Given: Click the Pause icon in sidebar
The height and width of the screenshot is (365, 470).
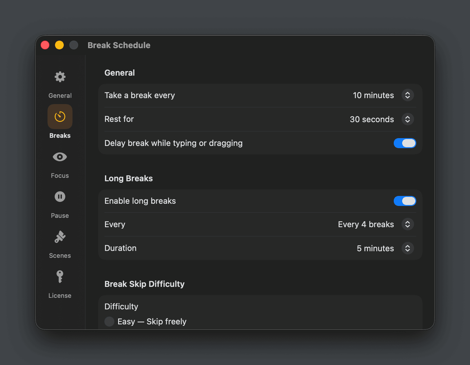Looking at the screenshot, I should pos(60,197).
